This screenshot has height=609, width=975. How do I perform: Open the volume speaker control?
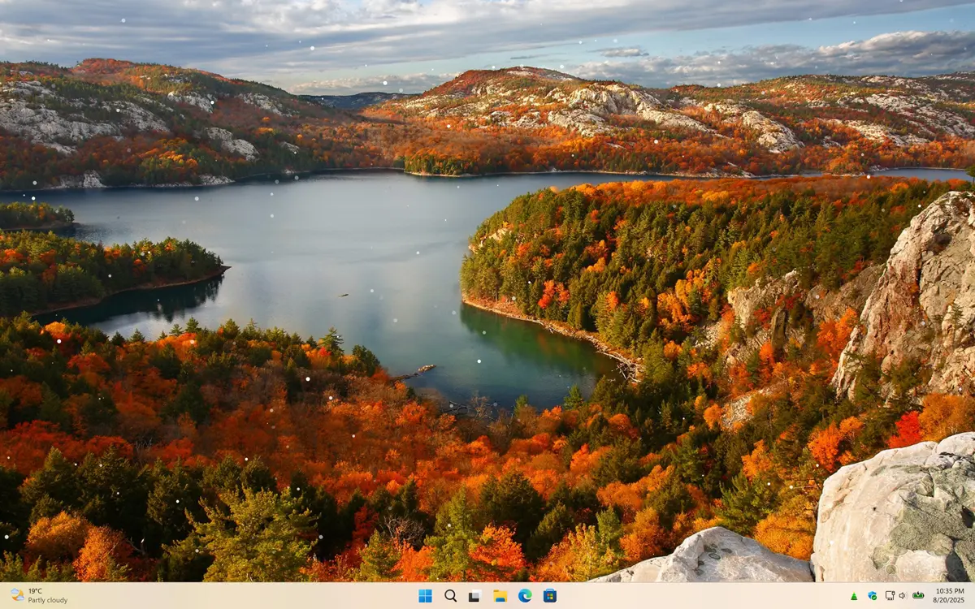903,596
